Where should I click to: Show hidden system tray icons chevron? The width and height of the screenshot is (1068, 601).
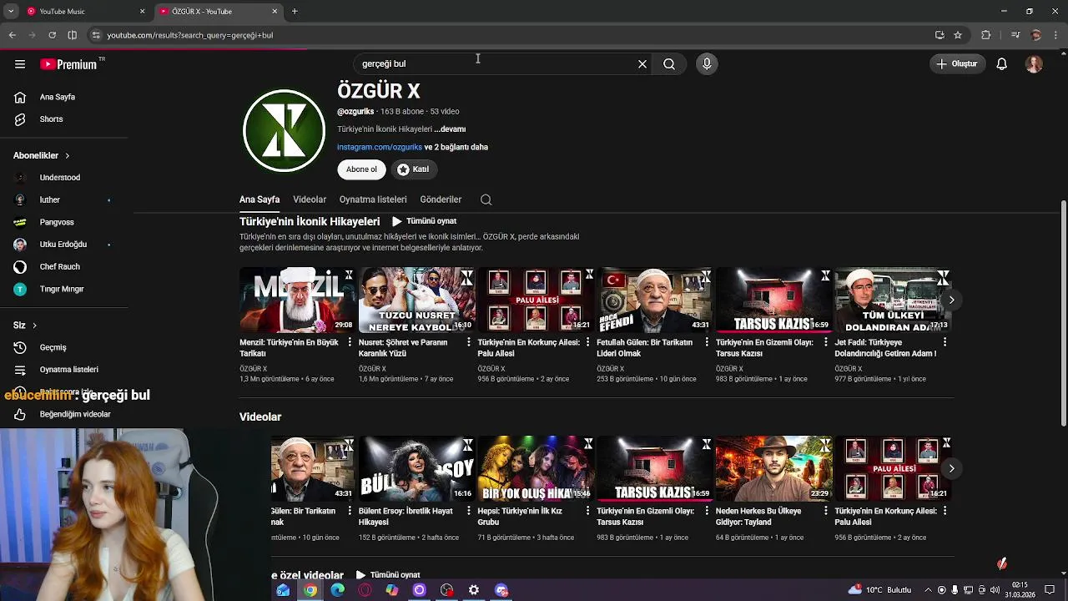(928, 590)
